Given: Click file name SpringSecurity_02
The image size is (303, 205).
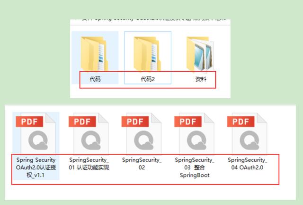Looking at the screenshot, I should point(142,164).
